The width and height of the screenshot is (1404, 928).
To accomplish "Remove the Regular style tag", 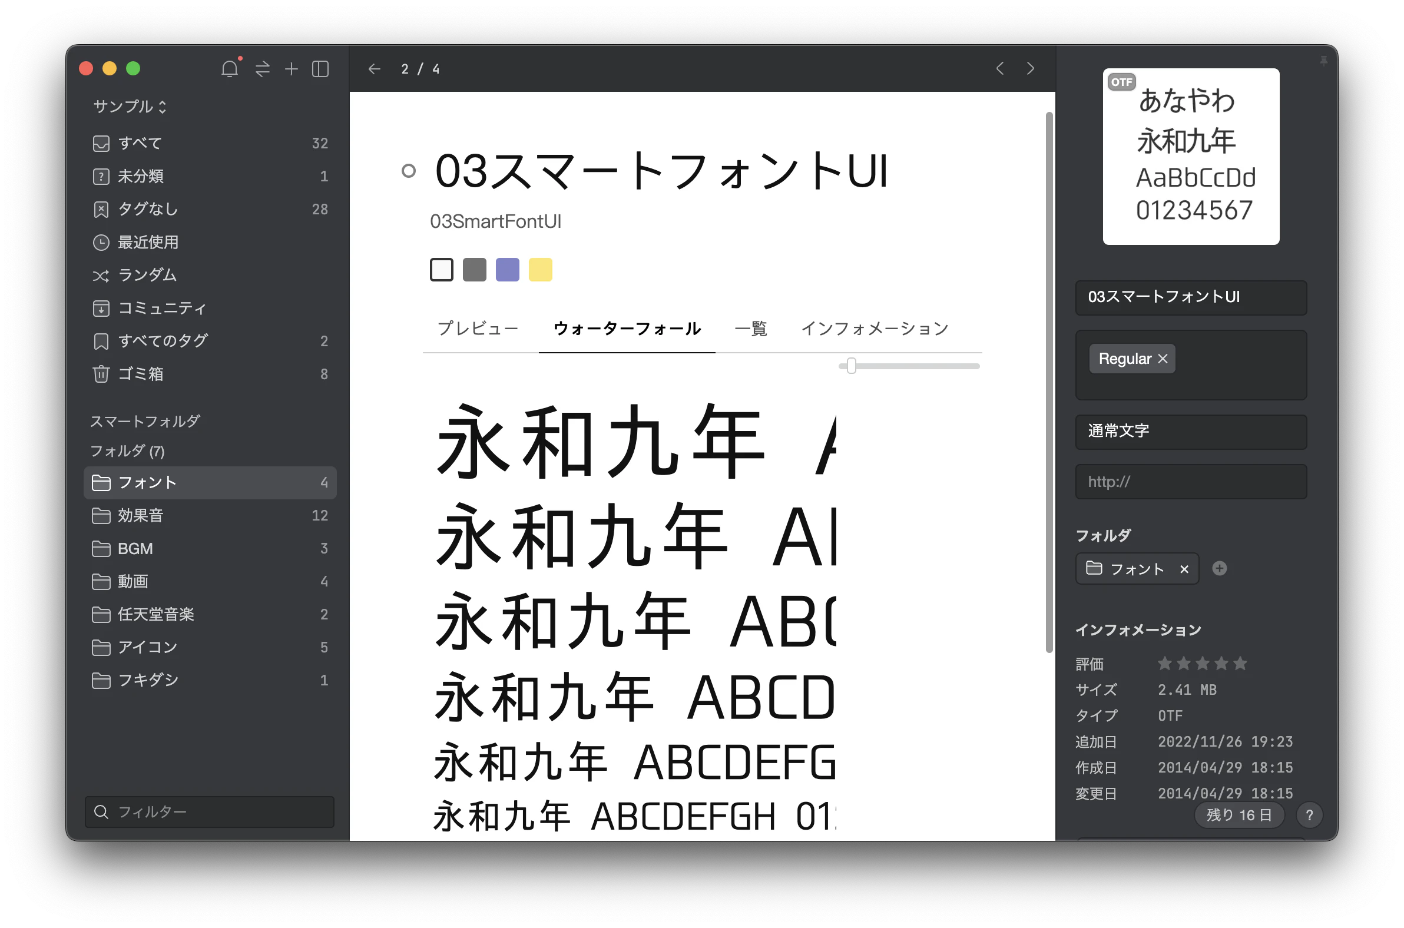I will point(1162,359).
